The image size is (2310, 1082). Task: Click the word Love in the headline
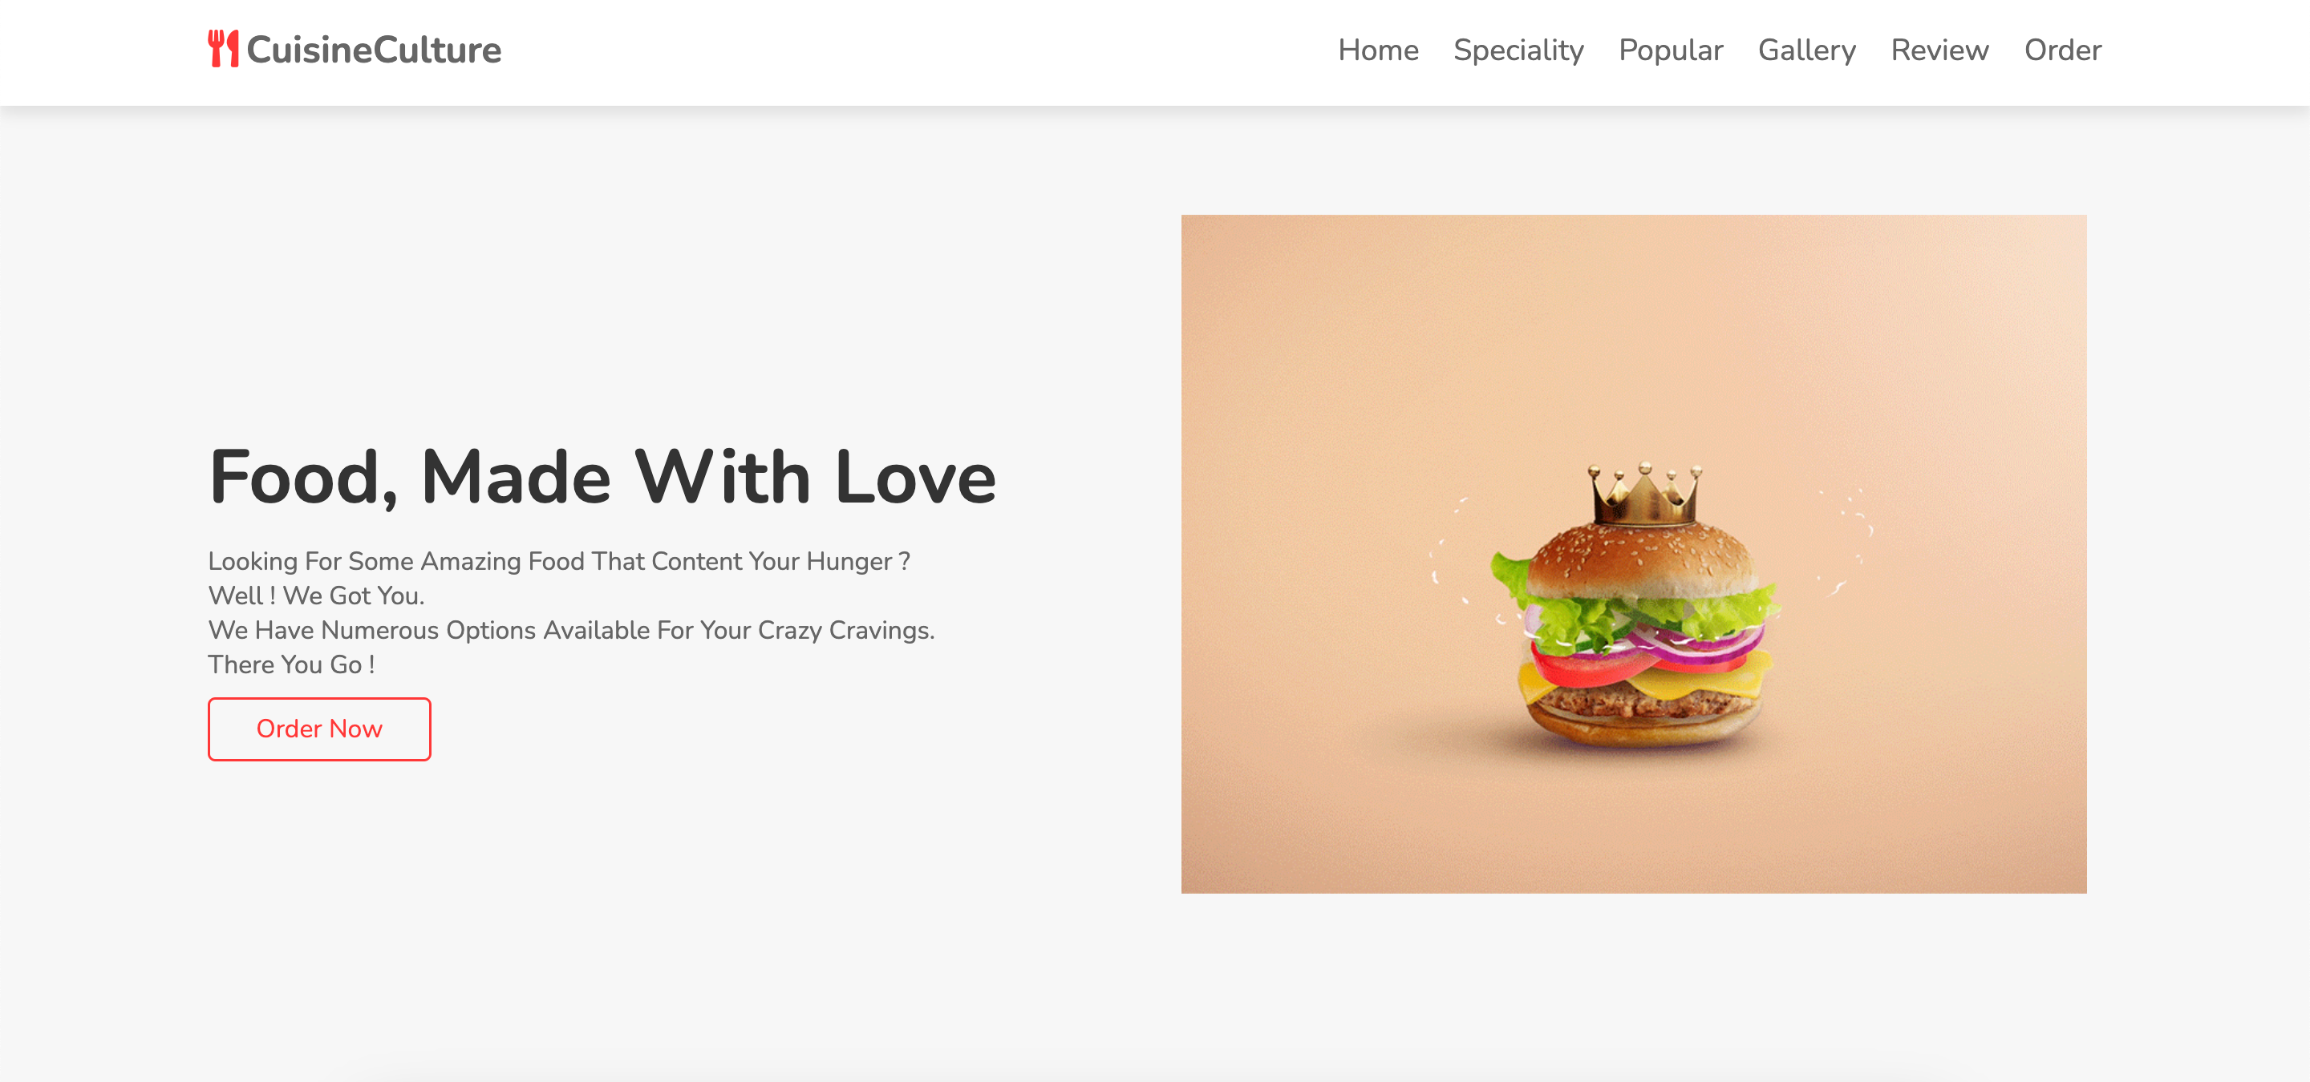coord(914,478)
